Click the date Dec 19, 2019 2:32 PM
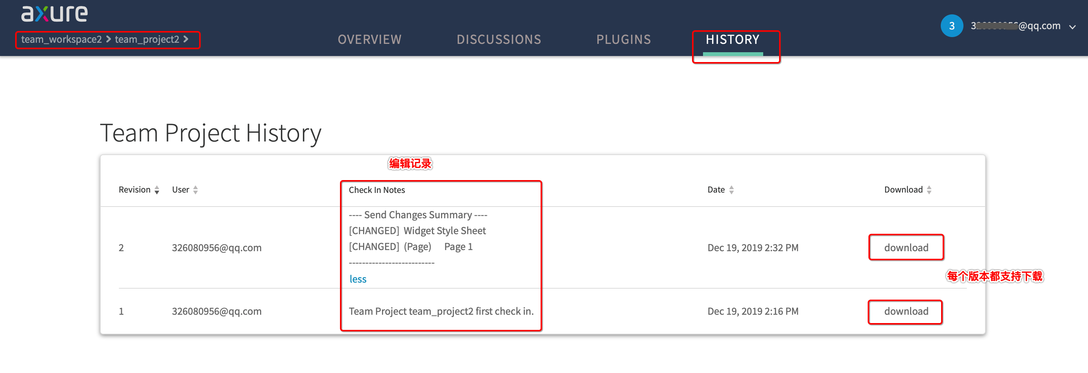 coord(753,248)
